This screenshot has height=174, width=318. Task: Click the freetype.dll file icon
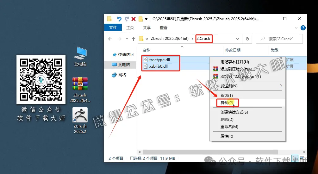[146, 59]
